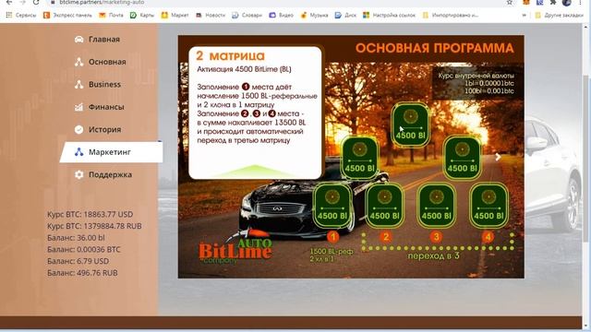
Task: Click the переход в 3 label
Action: pos(433,256)
